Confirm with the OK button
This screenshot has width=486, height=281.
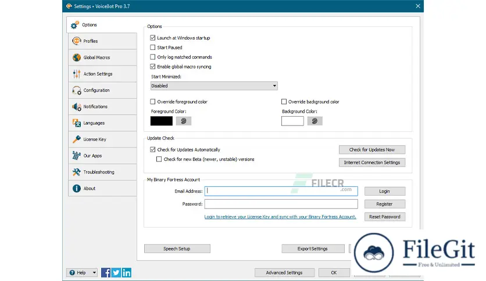pos(334,273)
